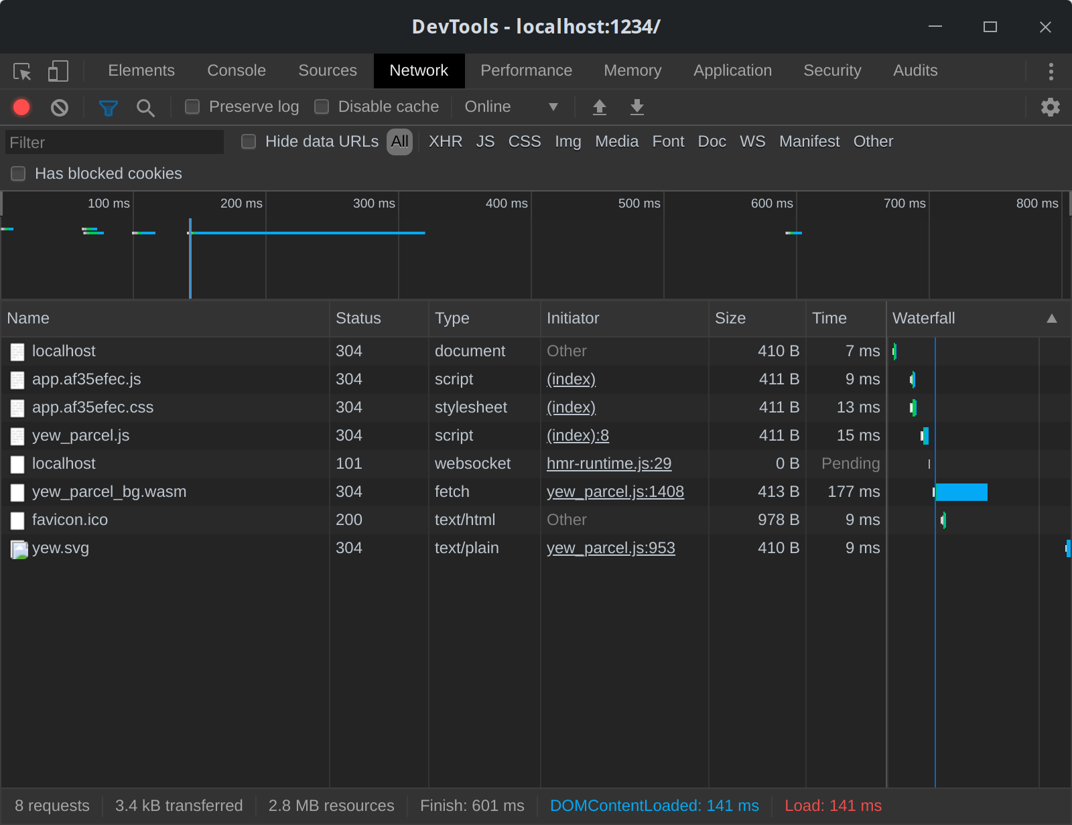Enable the Disable cache checkbox
The width and height of the screenshot is (1072, 825).
coord(322,107)
